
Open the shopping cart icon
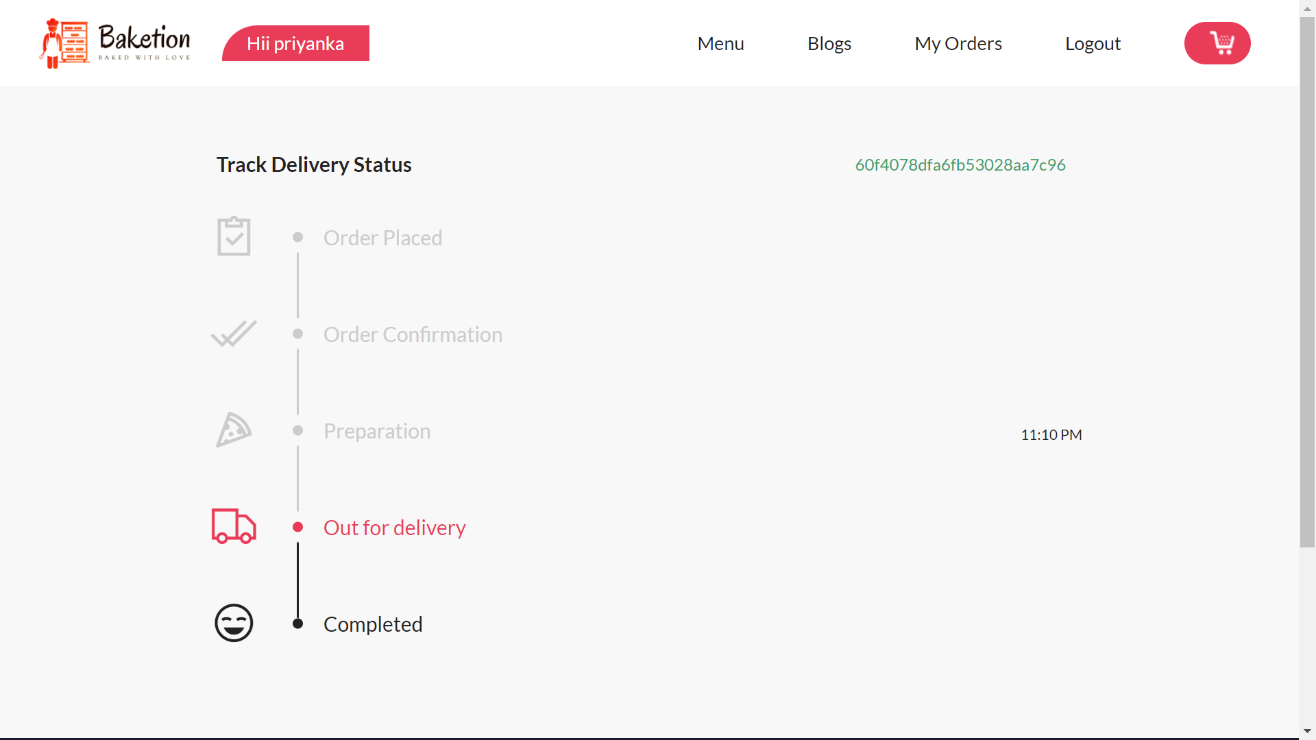[x=1217, y=42]
